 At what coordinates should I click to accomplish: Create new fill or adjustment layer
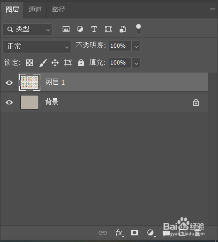click(x=151, y=233)
